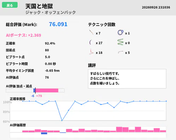
Task: Click the green wavy vibrato icon with x 0
Action: 121,42
